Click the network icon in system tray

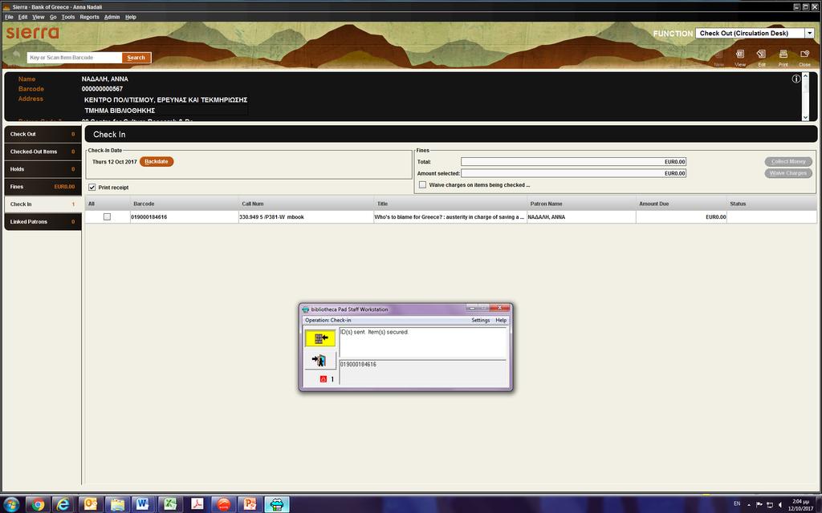click(x=770, y=505)
